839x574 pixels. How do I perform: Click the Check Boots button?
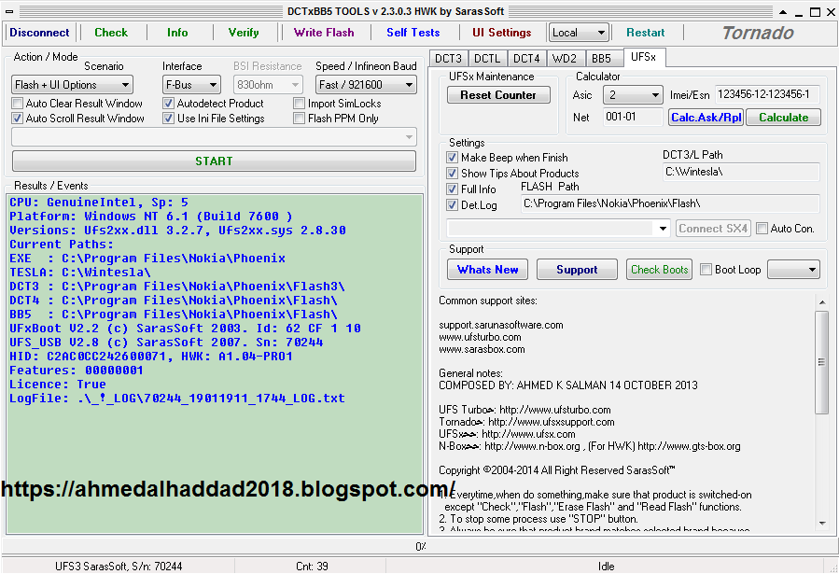coord(659,270)
